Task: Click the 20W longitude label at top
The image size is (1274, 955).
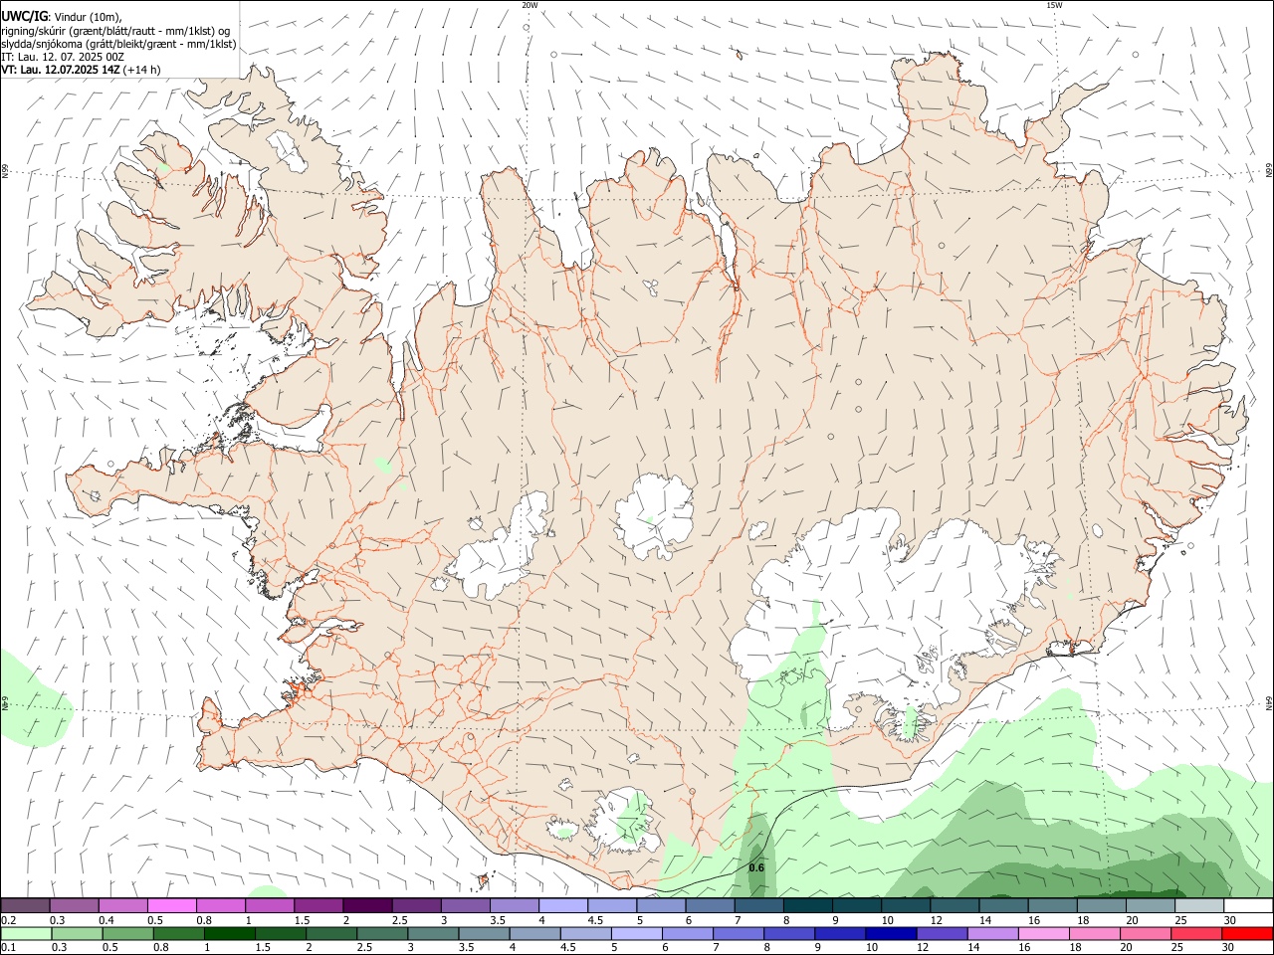Action: (530, 5)
